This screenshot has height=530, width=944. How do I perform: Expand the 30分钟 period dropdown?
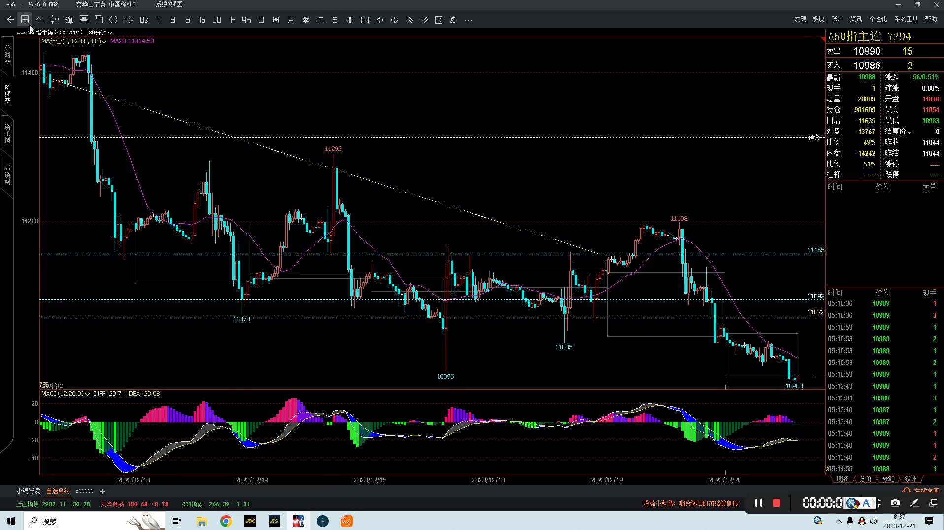click(101, 33)
